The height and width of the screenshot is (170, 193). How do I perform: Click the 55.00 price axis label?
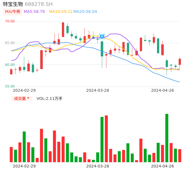click(x=10, y=86)
